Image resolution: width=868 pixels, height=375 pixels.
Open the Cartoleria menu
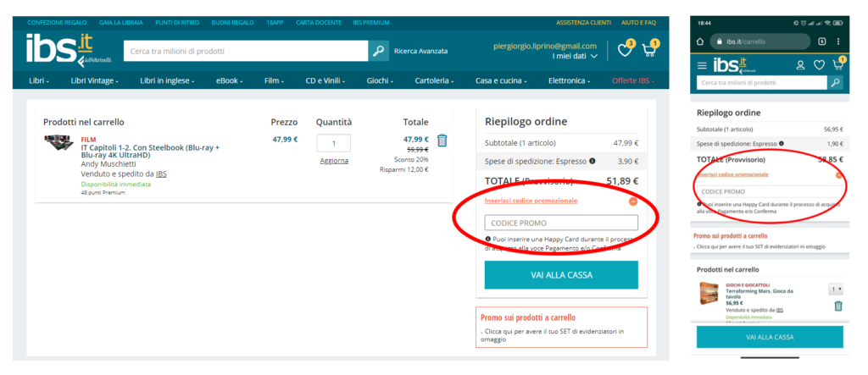435,80
